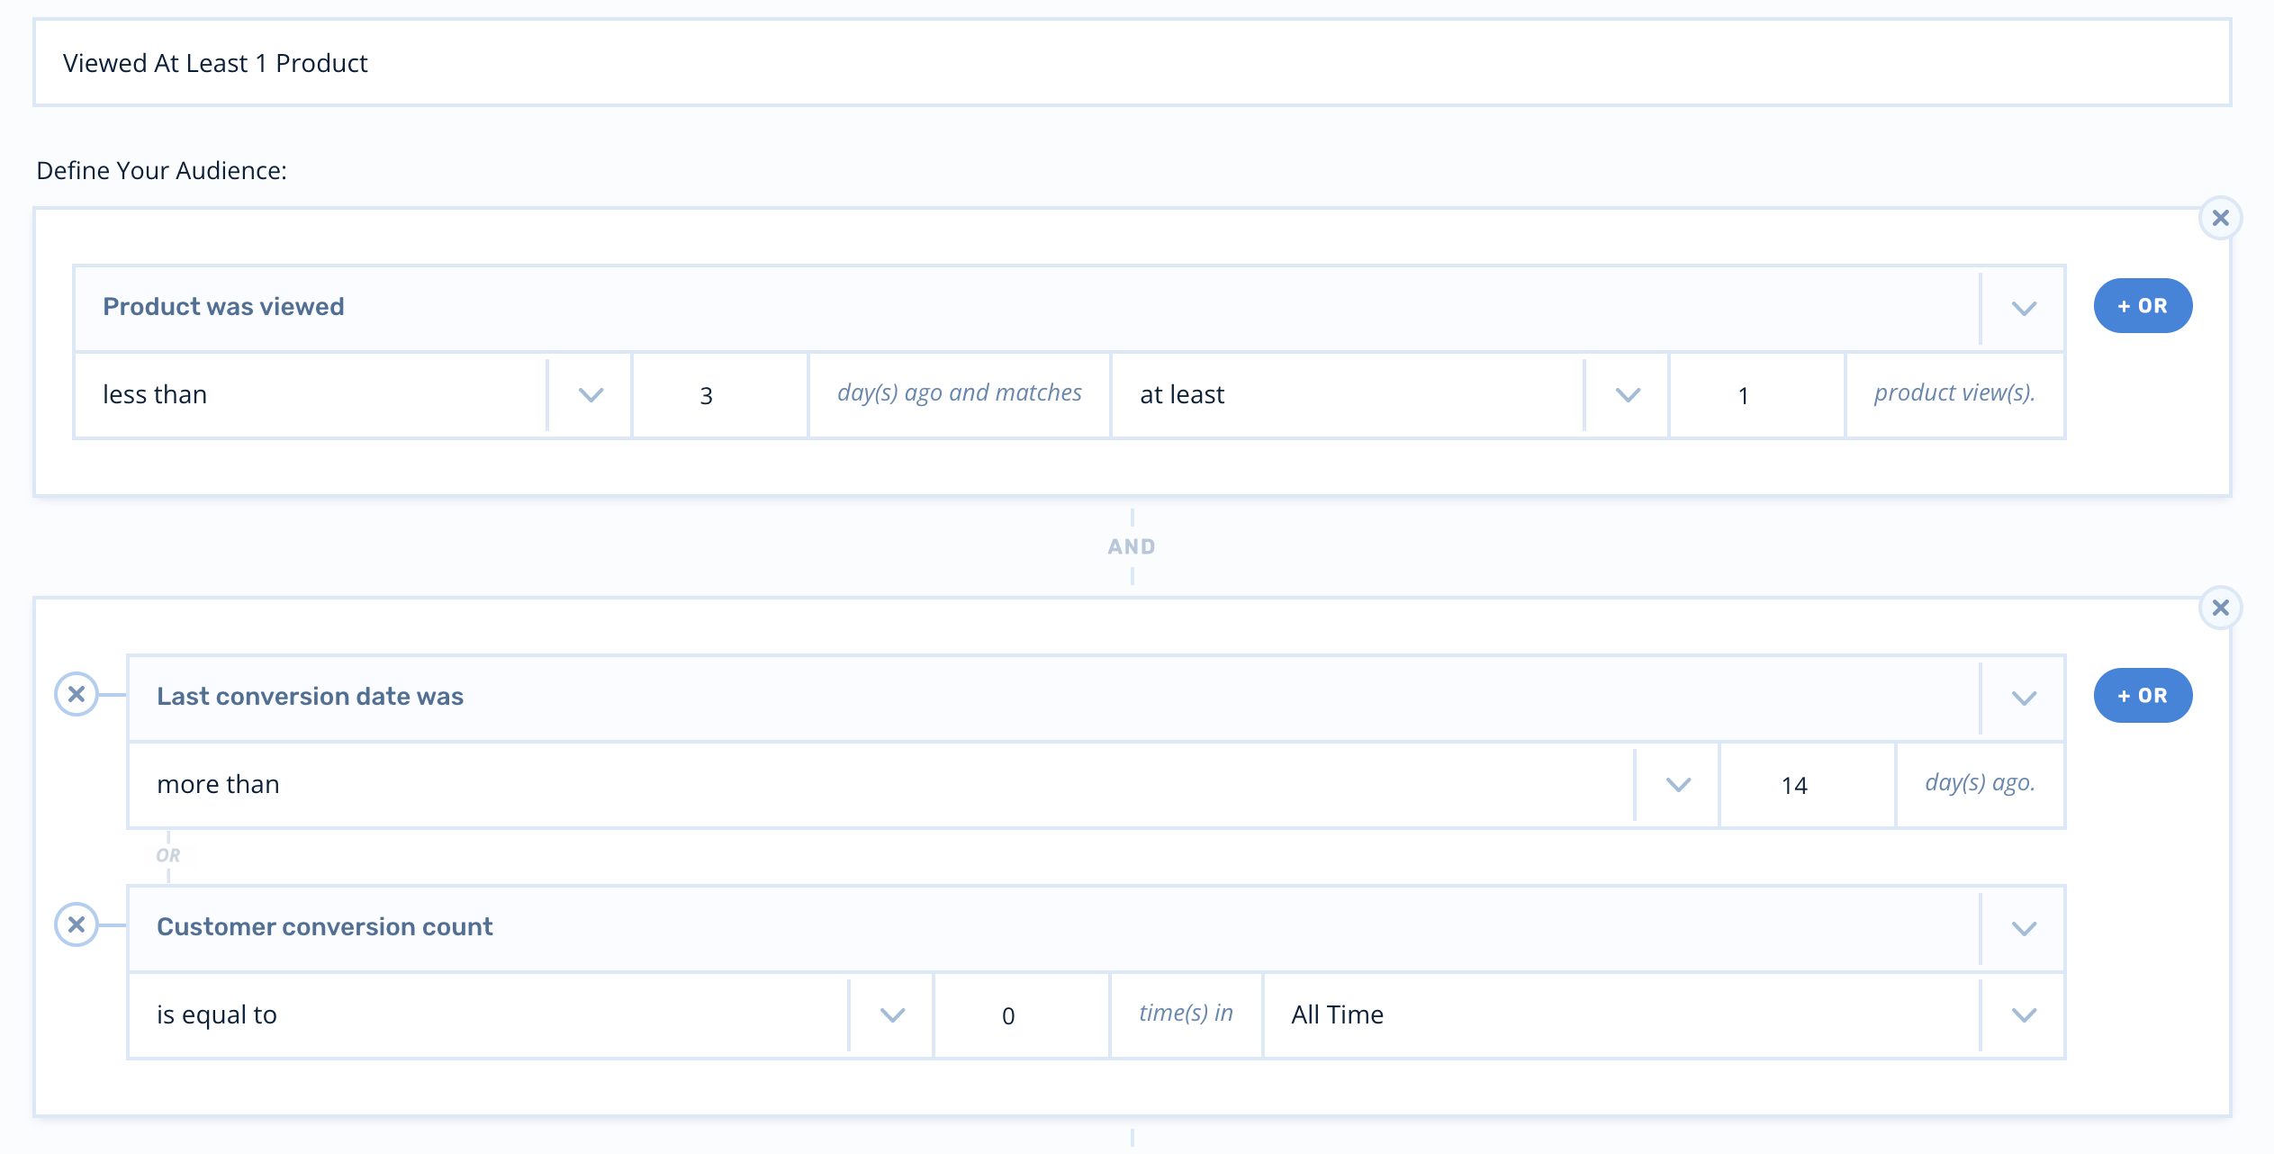This screenshot has height=1154, width=2274.
Task: Remove the second audience condition group
Action: tap(2220, 608)
